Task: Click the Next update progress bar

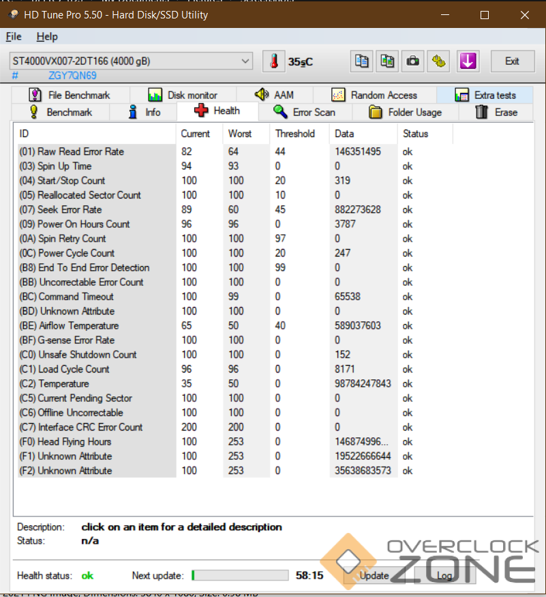Action: (240, 575)
